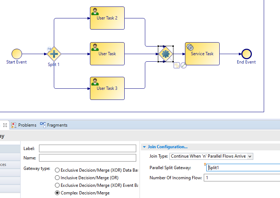
Task: Click the Problems tab icon
Action: (14, 125)
